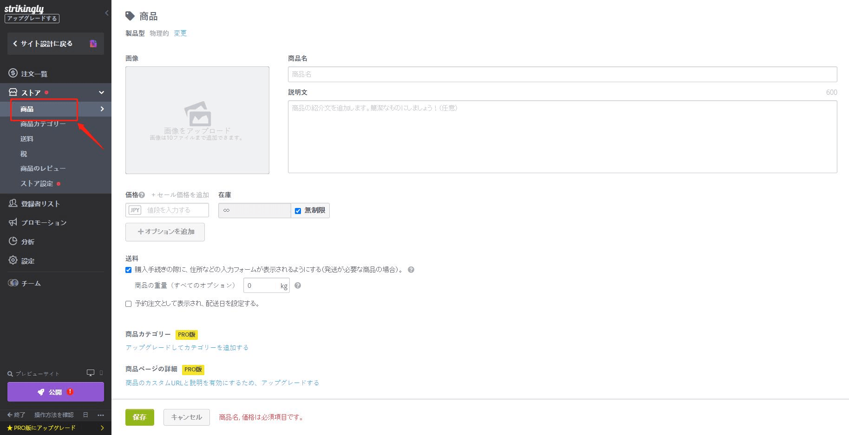Click the 分析 analytics pie chart icon
This screenshot has width=849, height=435.
coord(13,241)
